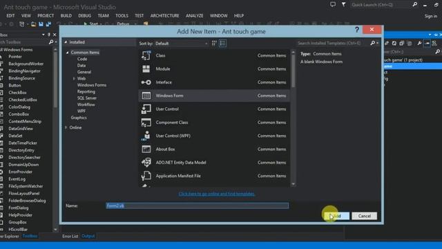Select the Component Class template icon

point(146,122)
